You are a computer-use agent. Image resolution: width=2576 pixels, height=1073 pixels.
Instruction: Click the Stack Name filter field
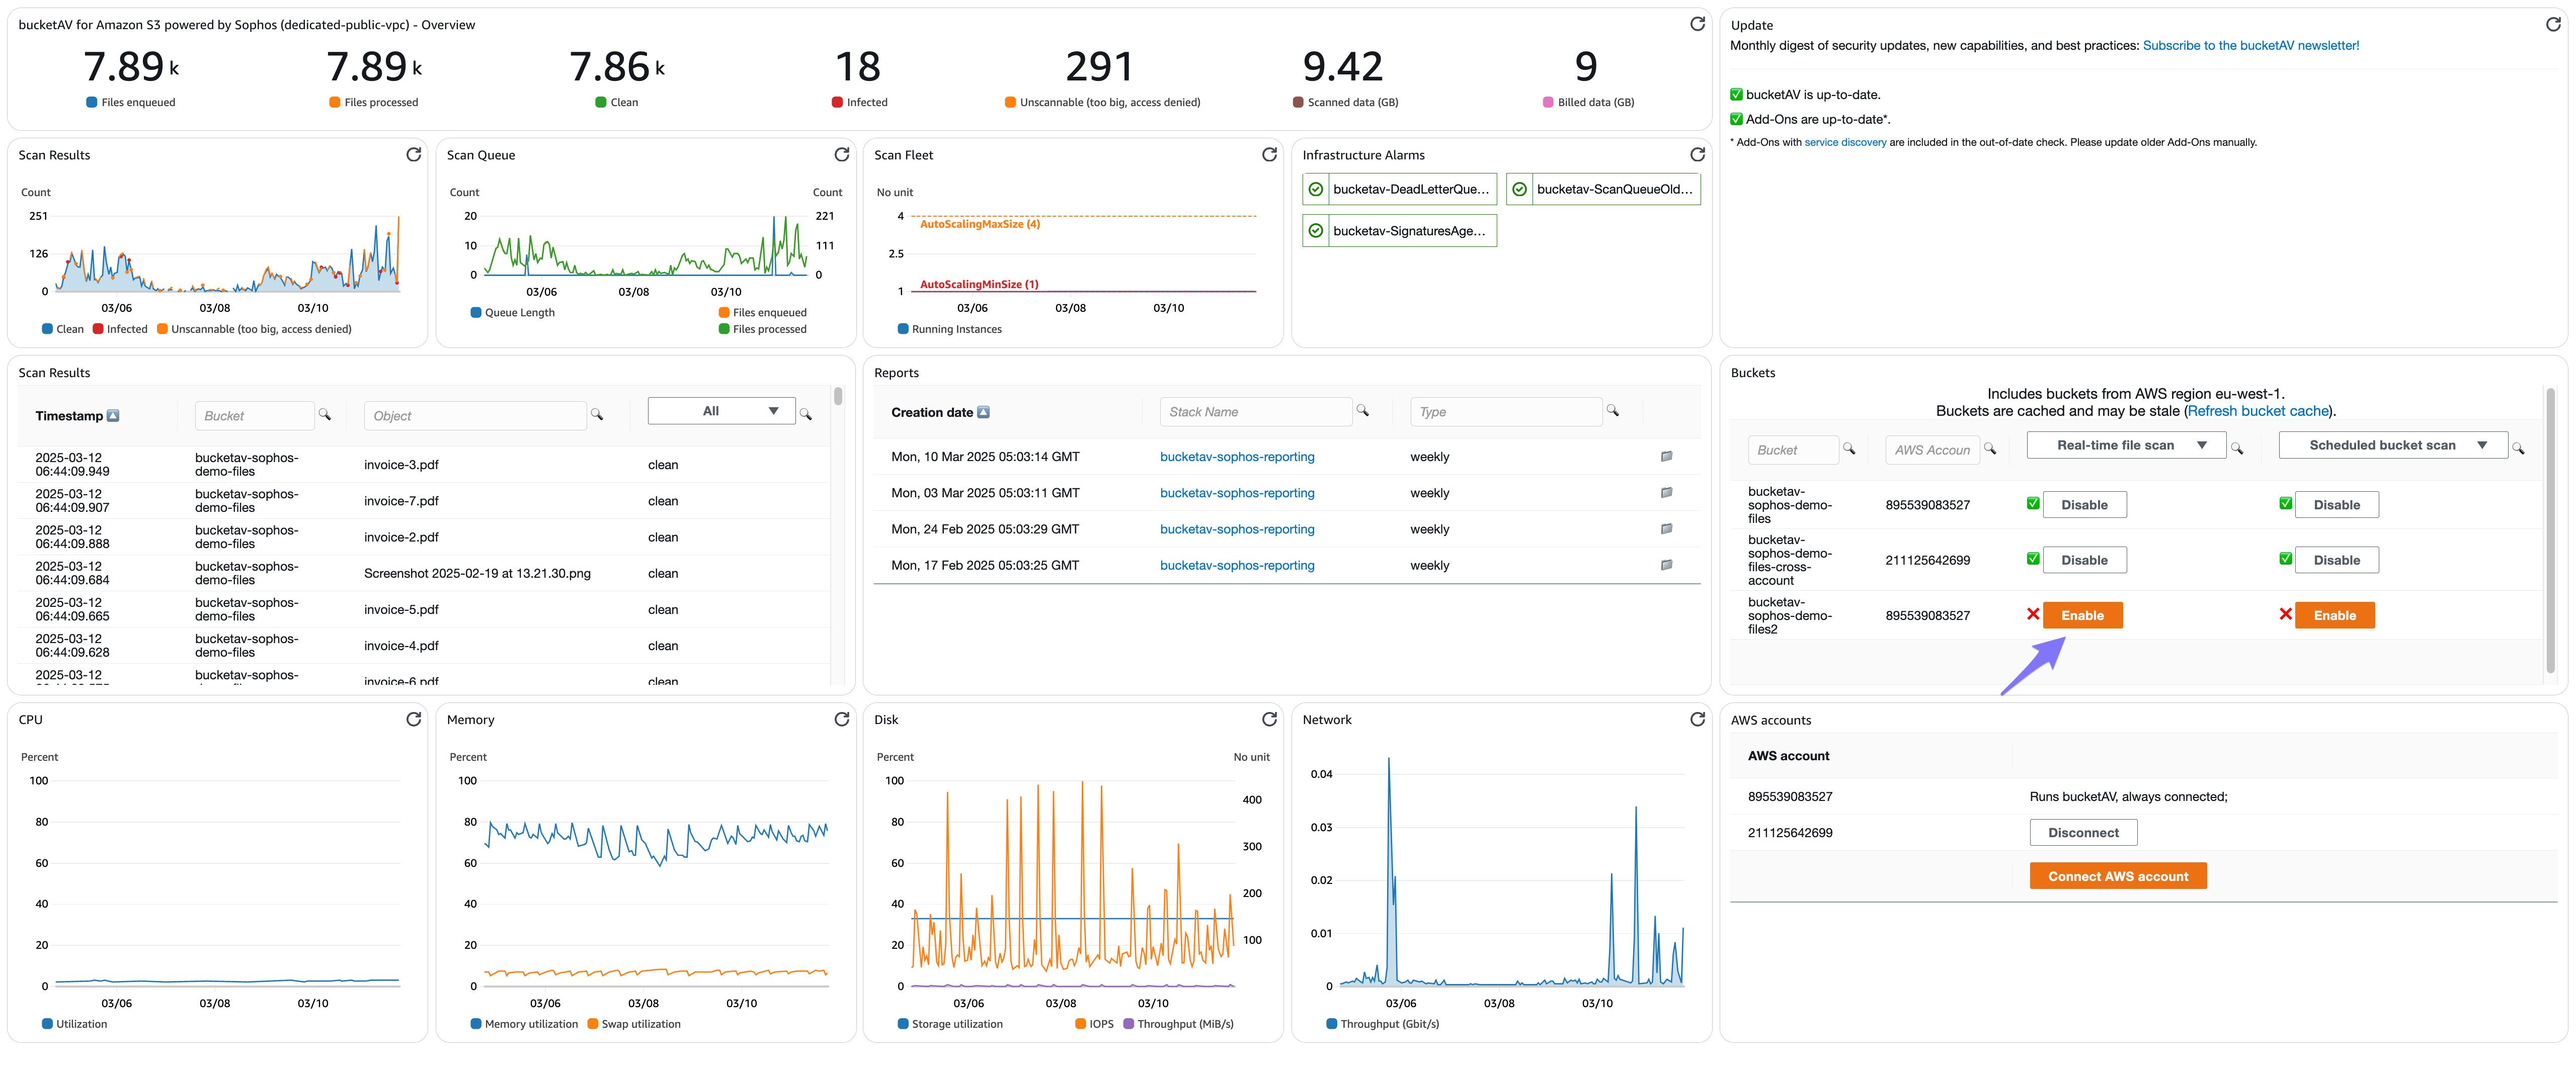coord(1255,412)
